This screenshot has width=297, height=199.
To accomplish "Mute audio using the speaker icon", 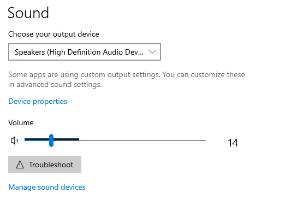I will tap(14, 141).
